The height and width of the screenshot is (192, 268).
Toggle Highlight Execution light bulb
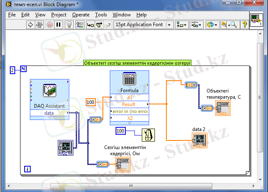point(69,25)
